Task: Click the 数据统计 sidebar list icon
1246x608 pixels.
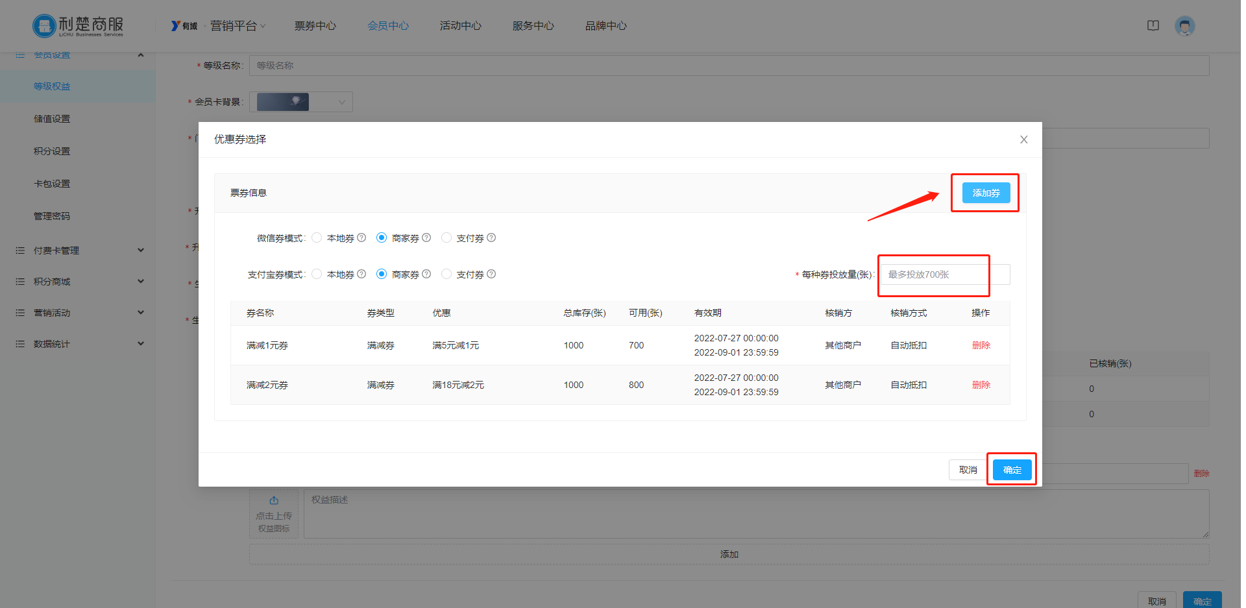Action: [20, 344]
